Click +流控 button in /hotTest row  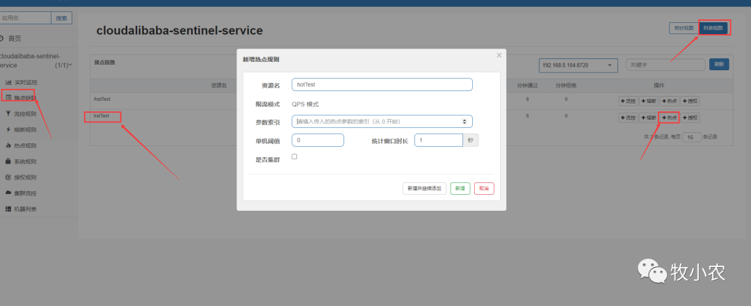click(628, 101)
